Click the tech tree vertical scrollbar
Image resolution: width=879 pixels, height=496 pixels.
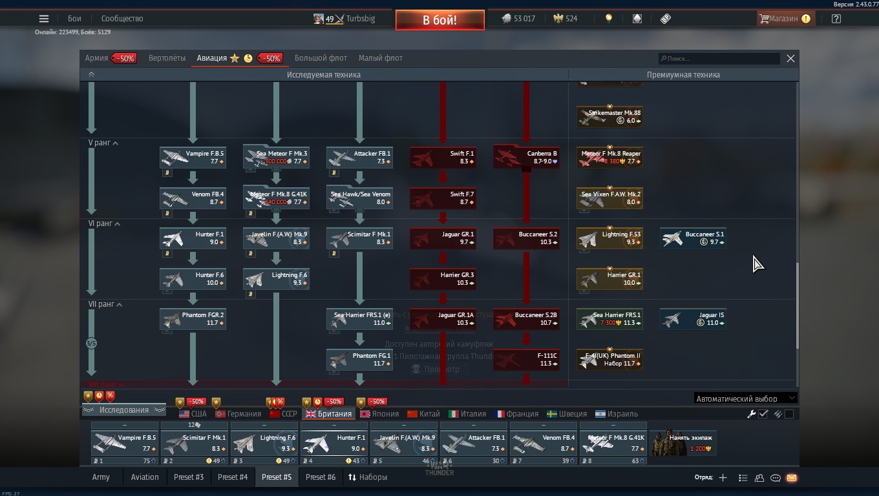(x=797, y=305)
